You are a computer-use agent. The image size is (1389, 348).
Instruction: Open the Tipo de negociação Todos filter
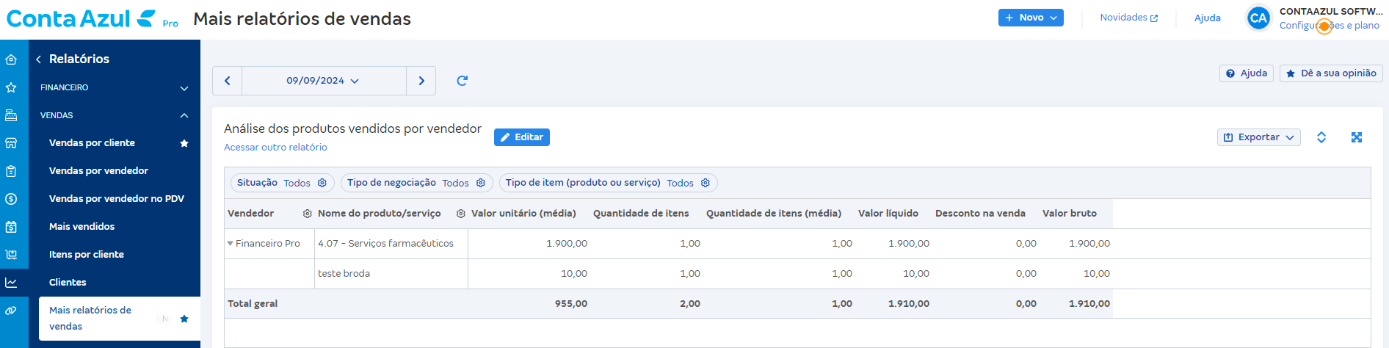(416, 183)
